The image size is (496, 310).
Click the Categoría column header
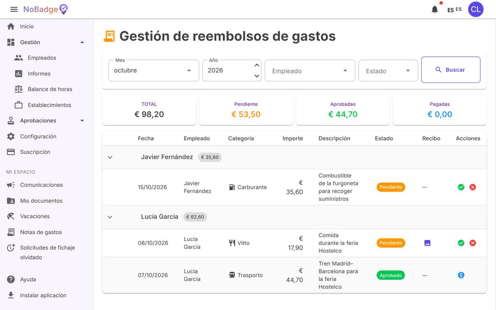click(241, 138)
